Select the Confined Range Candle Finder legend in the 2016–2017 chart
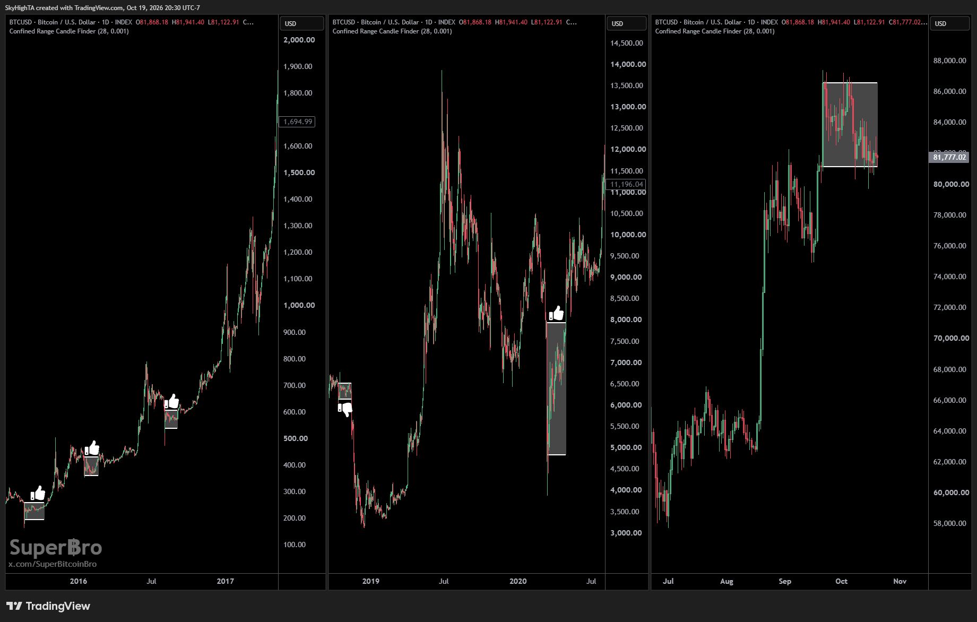977x622 pixels. [x=69, y=31]
